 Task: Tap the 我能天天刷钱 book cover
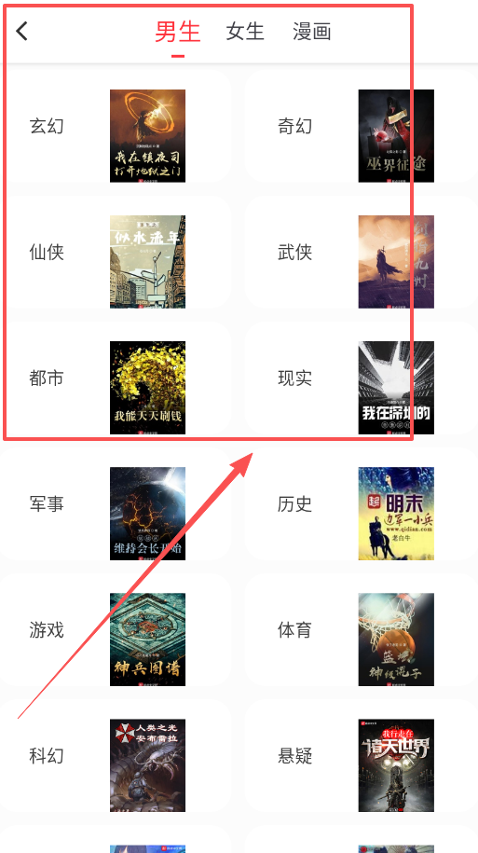[x=147, y=388]
